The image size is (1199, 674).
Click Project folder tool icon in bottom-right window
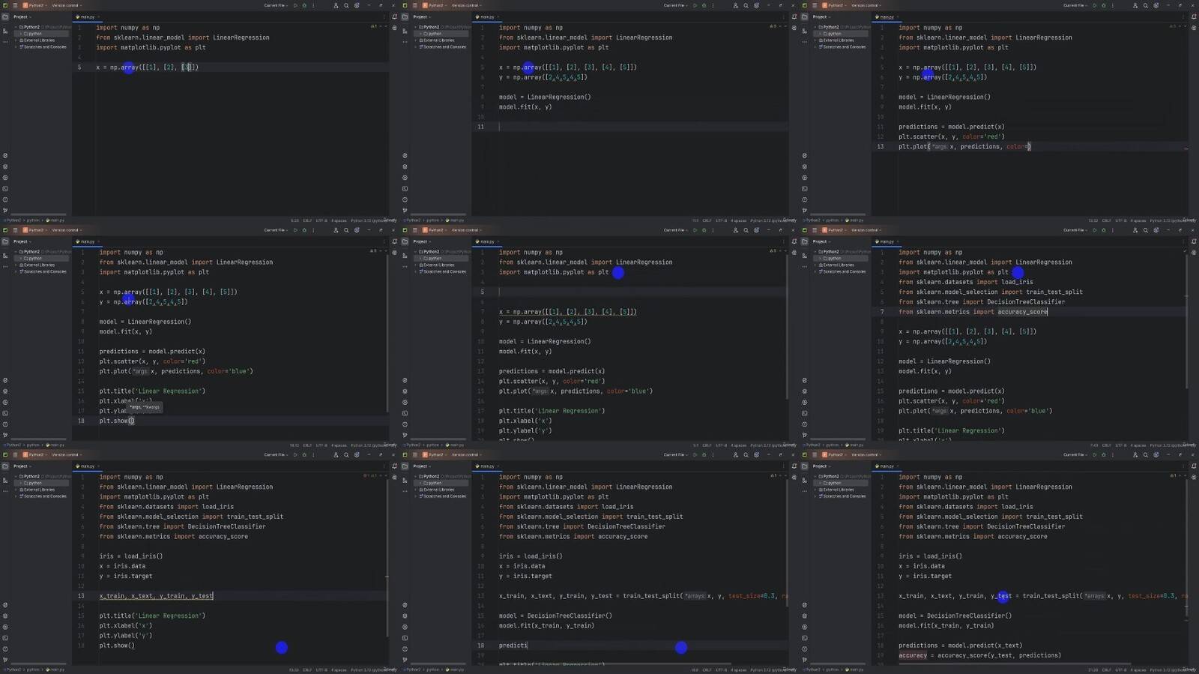pos(804,466)
